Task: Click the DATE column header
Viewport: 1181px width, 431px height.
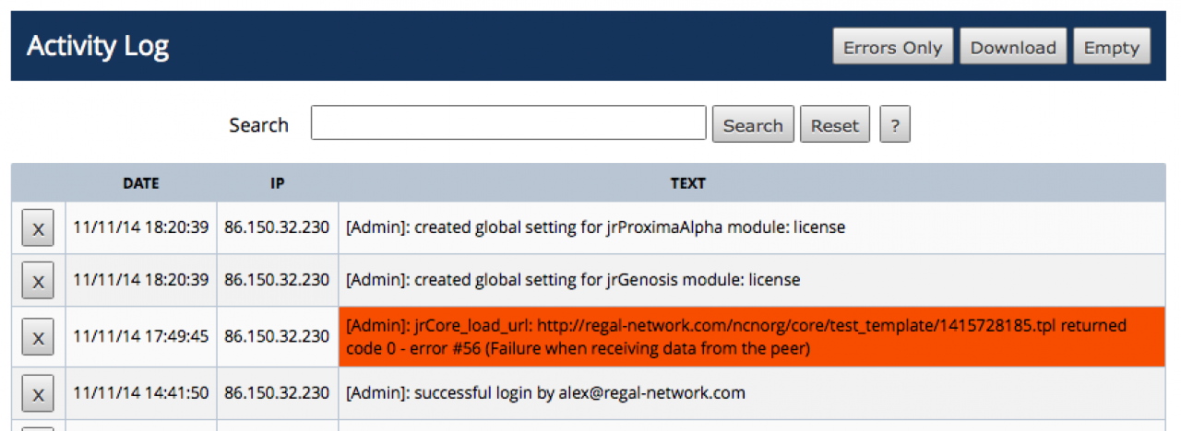Action: pyautogui.click(x=141, y=183)
